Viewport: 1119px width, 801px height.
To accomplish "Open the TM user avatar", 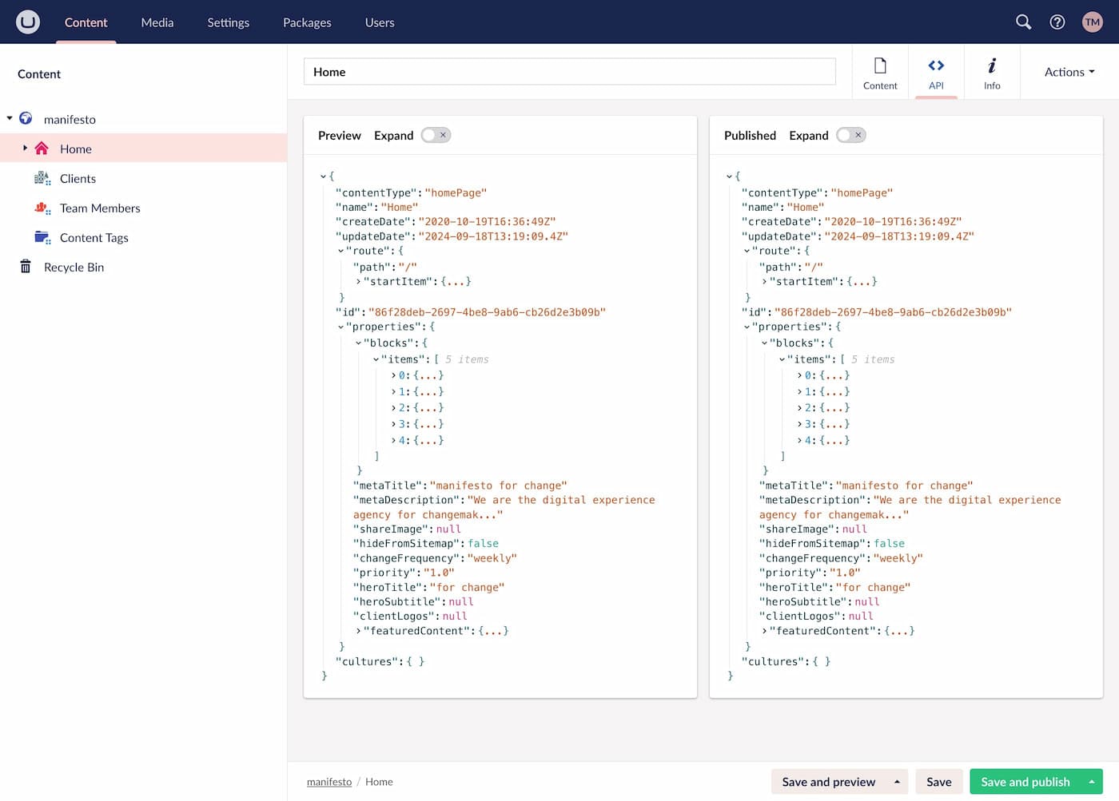I will click(x=1093, y=22).
